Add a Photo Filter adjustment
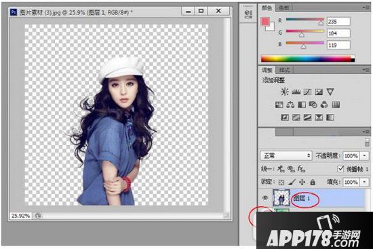 point(313,104)
